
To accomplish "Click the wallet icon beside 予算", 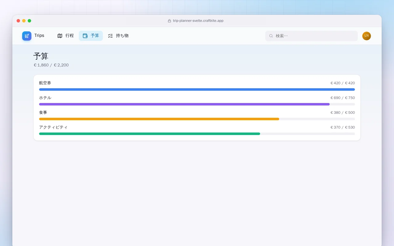I will (85, 36).
